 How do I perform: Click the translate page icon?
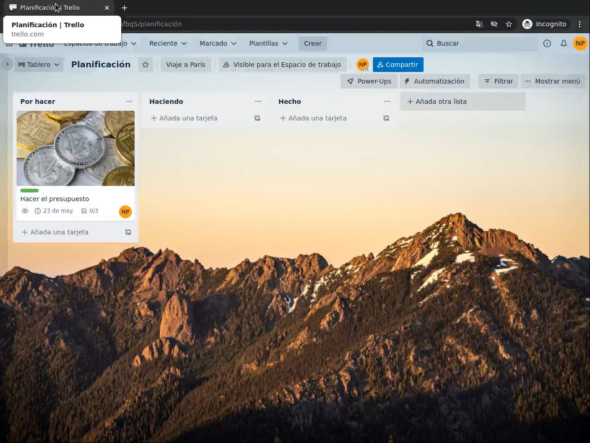pyautogui.click(x=479, y=24)
